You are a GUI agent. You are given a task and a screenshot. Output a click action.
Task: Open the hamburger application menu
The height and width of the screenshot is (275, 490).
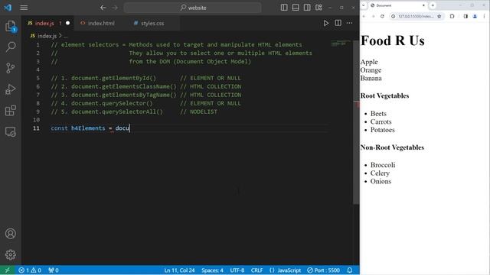(x=24, y=8)
